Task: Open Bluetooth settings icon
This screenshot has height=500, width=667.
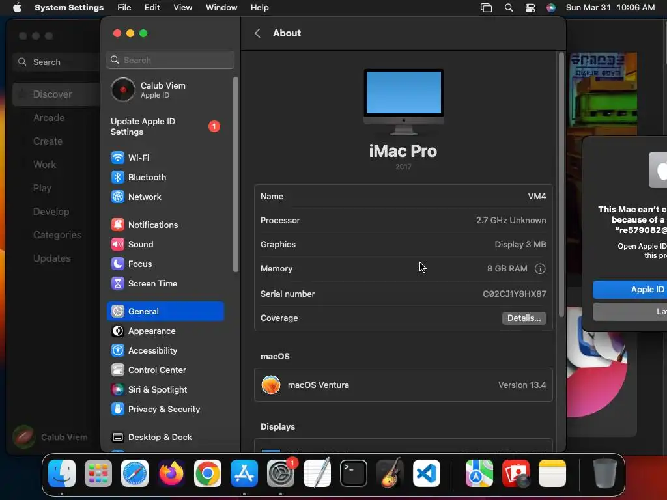Action: (x=118, y=177)
